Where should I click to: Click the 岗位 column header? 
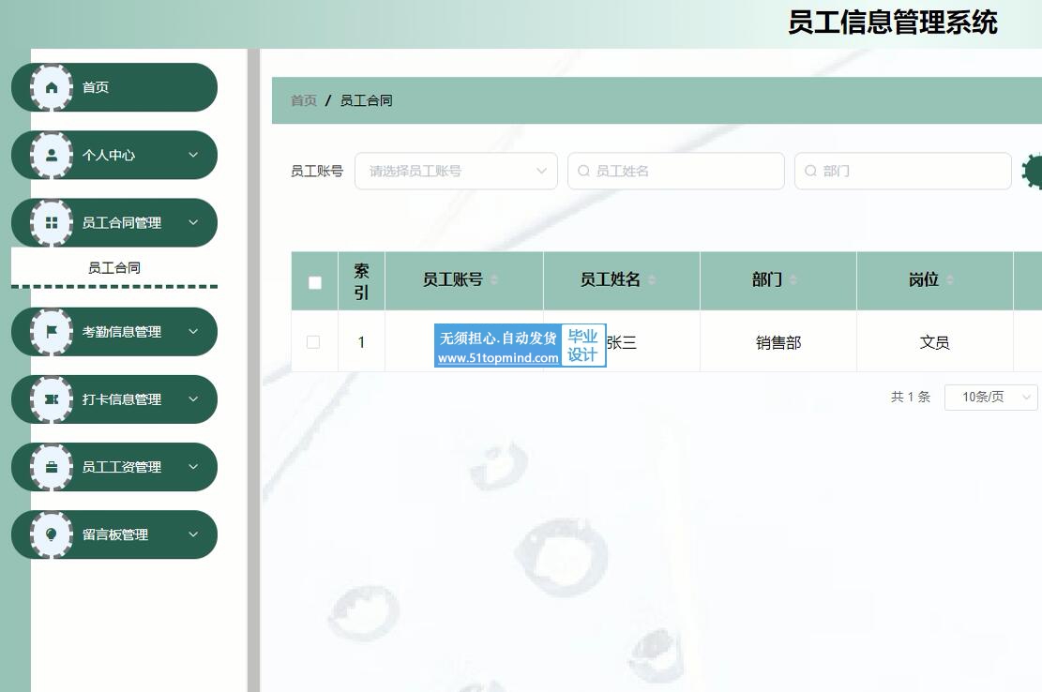tap(935, 281)
